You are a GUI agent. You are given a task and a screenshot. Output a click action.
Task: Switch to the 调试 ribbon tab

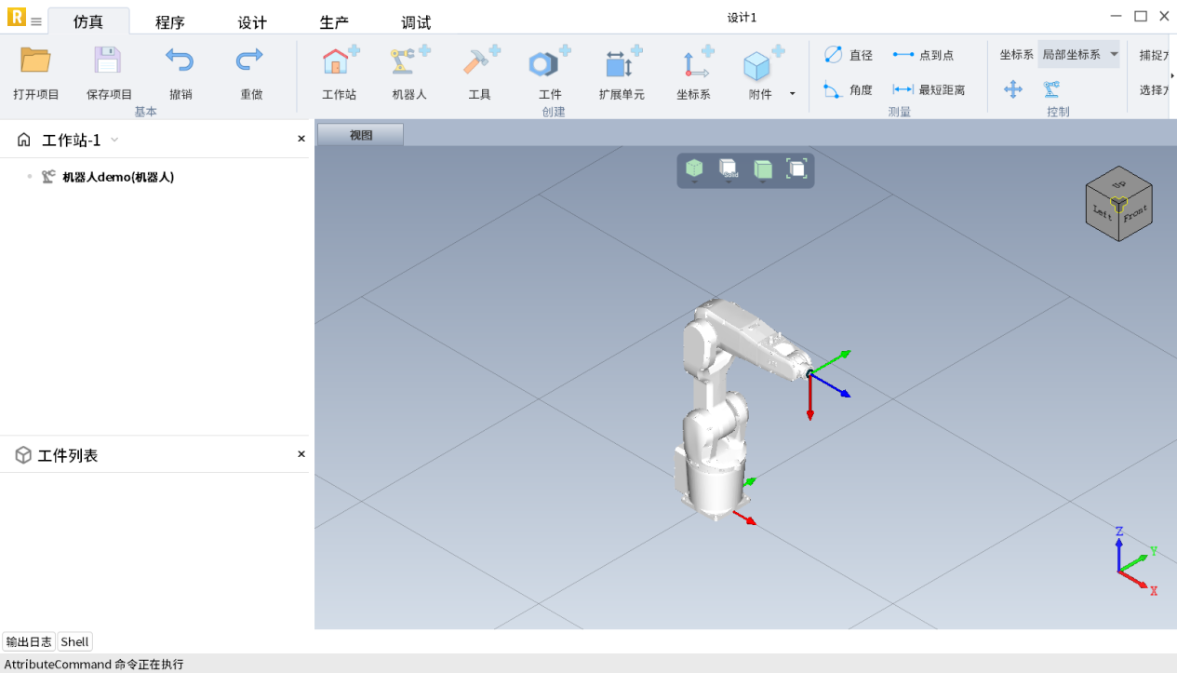[416, 22]
